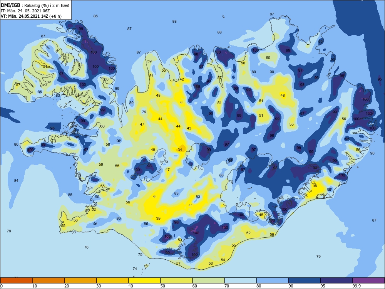
Task: Select the value 77 on the map
Action: [x=74, y=233]
